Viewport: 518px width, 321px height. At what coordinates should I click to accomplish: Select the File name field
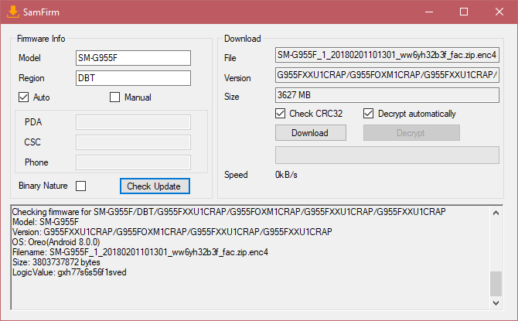387,55
